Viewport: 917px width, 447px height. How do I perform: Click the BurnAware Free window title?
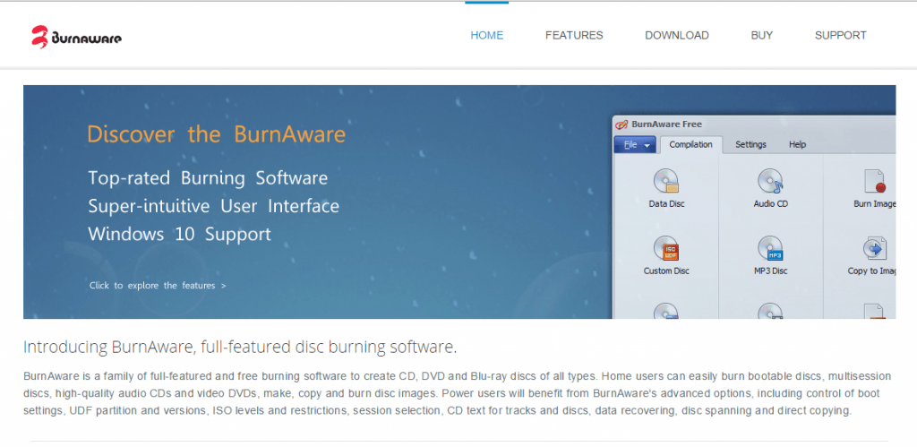point(666,124)
